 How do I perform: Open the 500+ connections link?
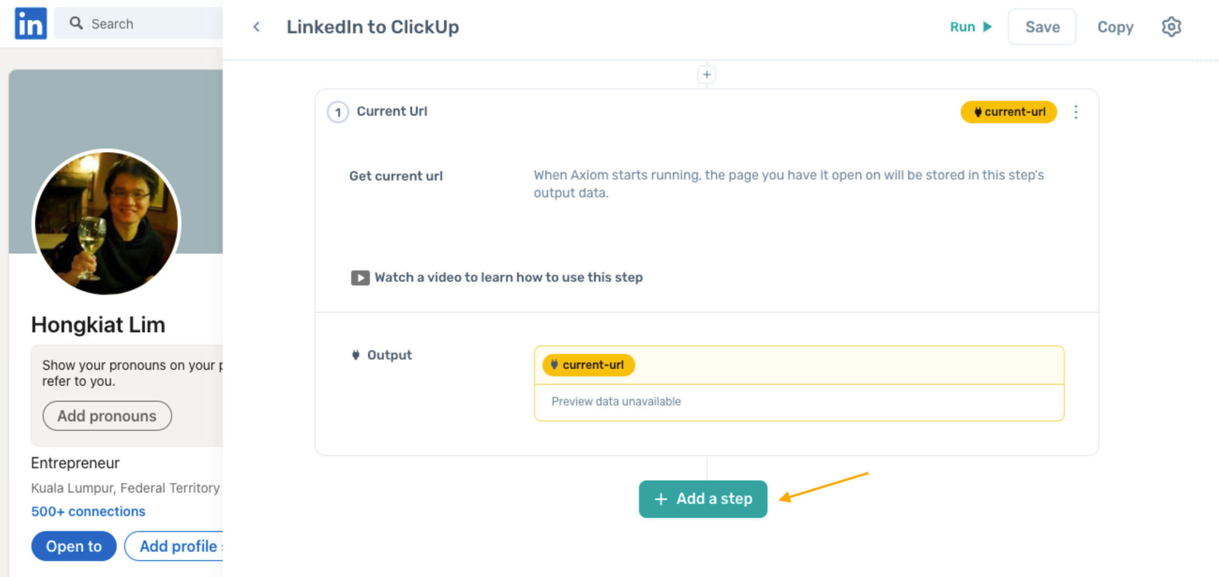pos(88,511)
